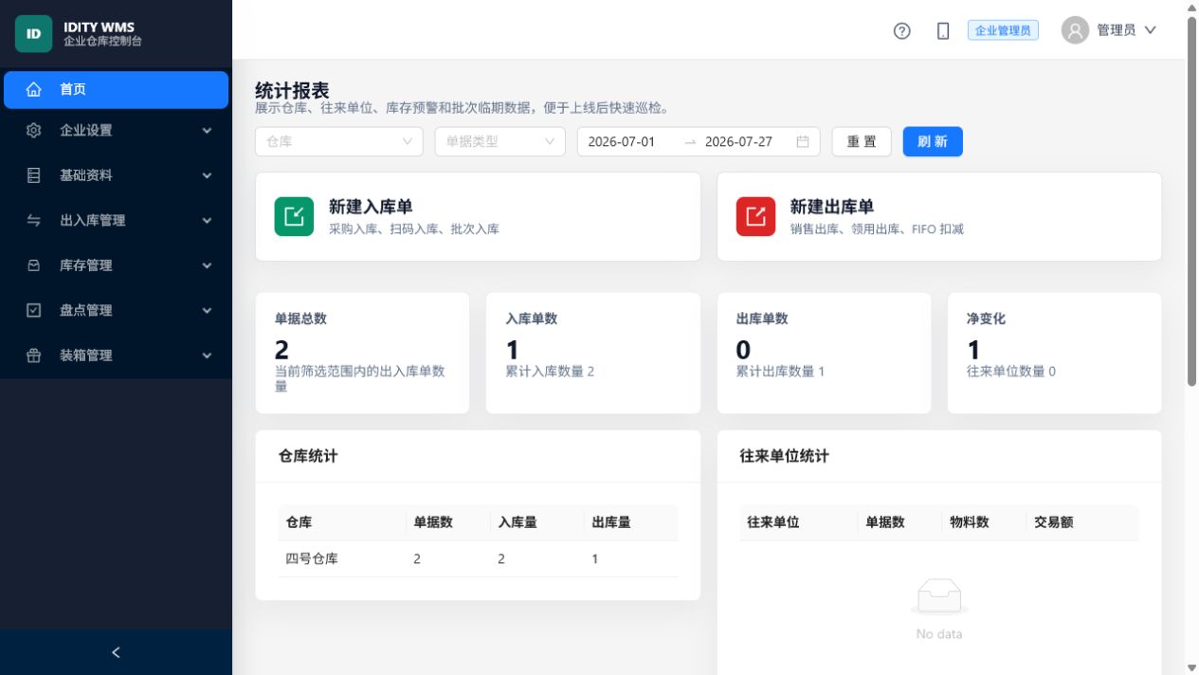This screenshot has height=675, width=1199.
Task: Open the 仓库 filter dropdown
Action: tap(339, 141)
